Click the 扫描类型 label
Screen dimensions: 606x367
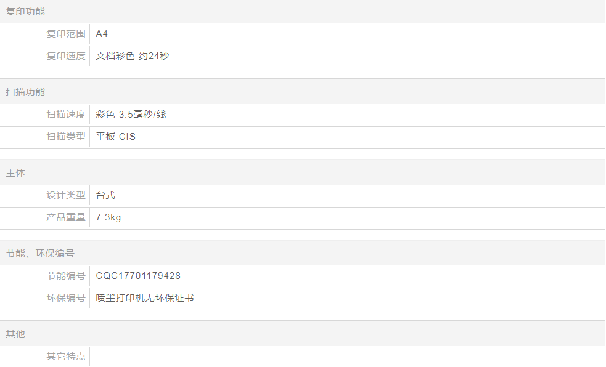66,137
